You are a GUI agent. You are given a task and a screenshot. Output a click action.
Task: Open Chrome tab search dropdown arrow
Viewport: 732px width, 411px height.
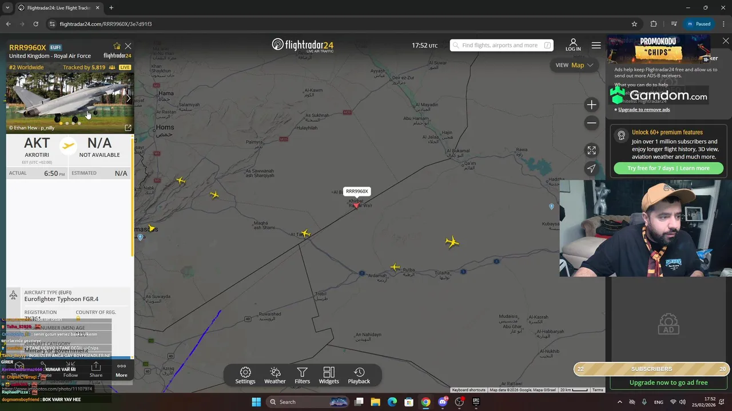[7, 8]
